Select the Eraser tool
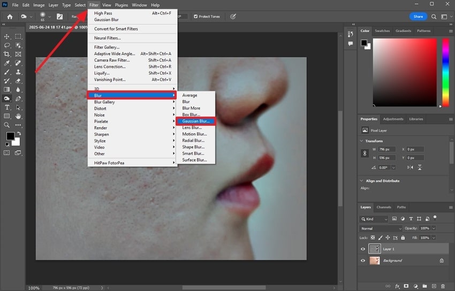 18,81
